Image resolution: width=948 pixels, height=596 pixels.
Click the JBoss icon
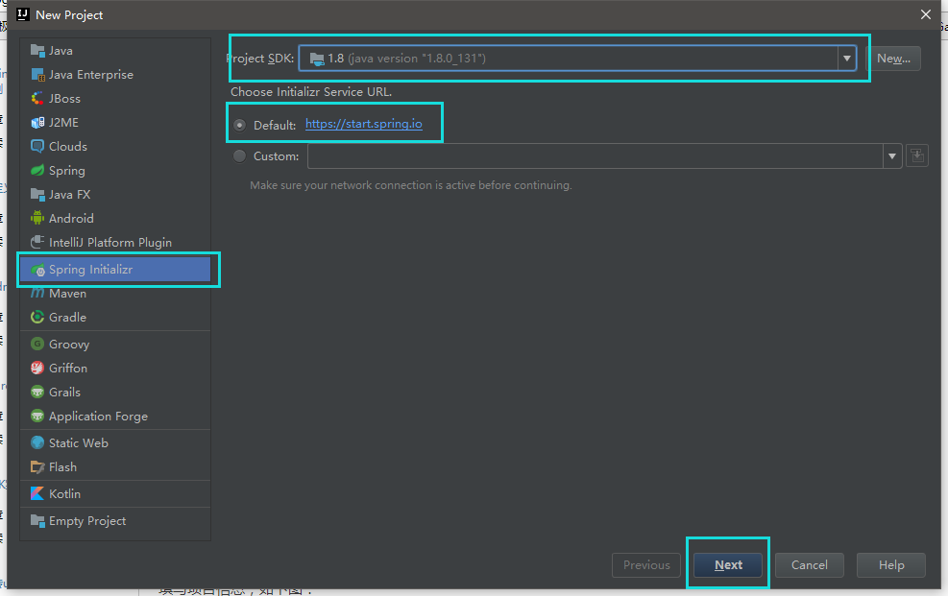37,99
